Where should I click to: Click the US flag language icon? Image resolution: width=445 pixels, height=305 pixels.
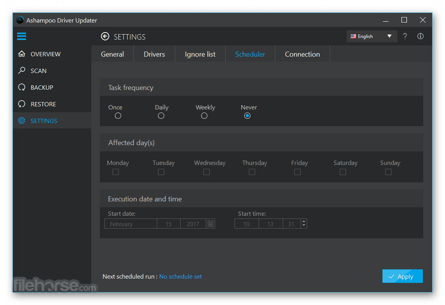(x=353, y=36)
